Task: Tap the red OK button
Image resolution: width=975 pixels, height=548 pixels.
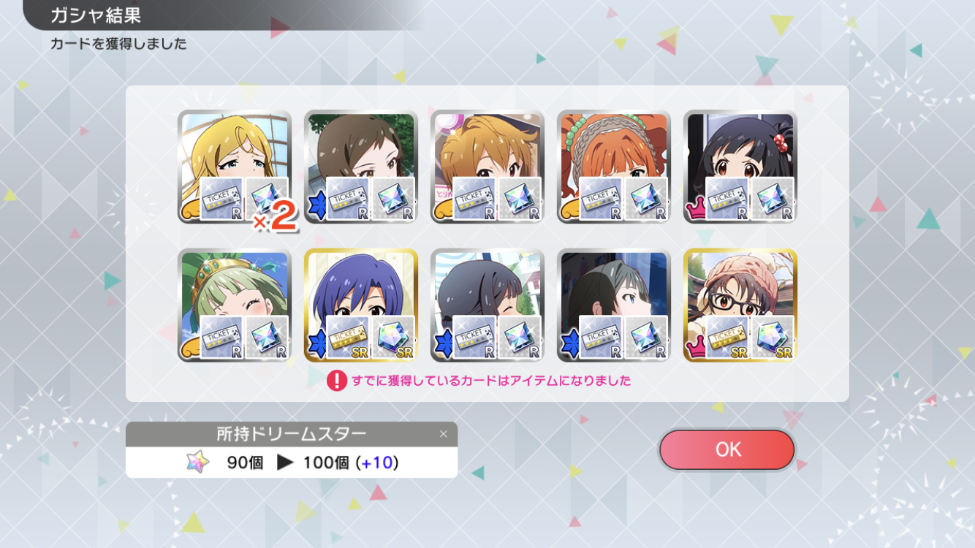Action: [726, 449]
